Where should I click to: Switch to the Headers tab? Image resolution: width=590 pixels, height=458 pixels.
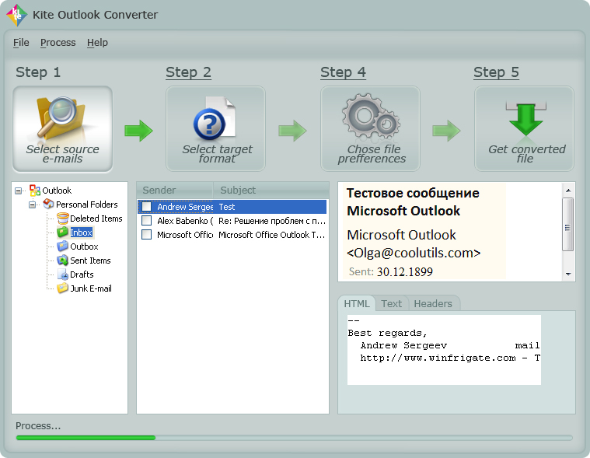(x=433, y=304)
